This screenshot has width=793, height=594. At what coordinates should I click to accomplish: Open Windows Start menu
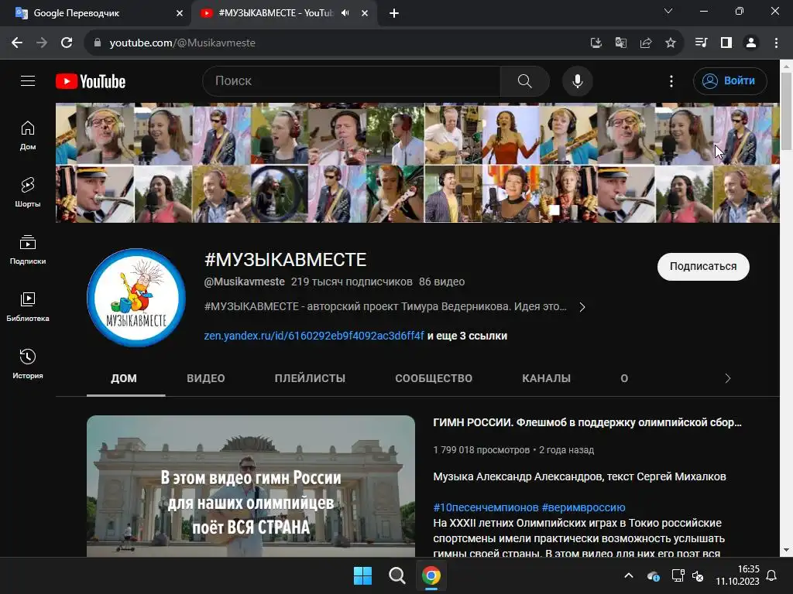click(362, 575)
